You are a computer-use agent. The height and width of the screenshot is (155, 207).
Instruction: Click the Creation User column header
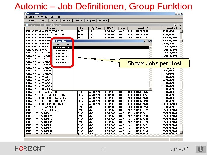172,28
